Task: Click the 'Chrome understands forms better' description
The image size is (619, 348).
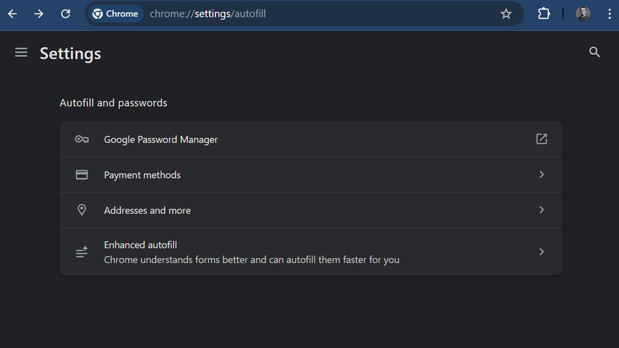Action: click(251, 260)
